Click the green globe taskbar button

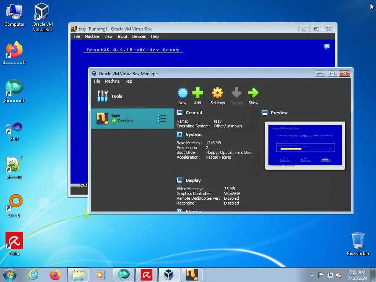[123, 275]
